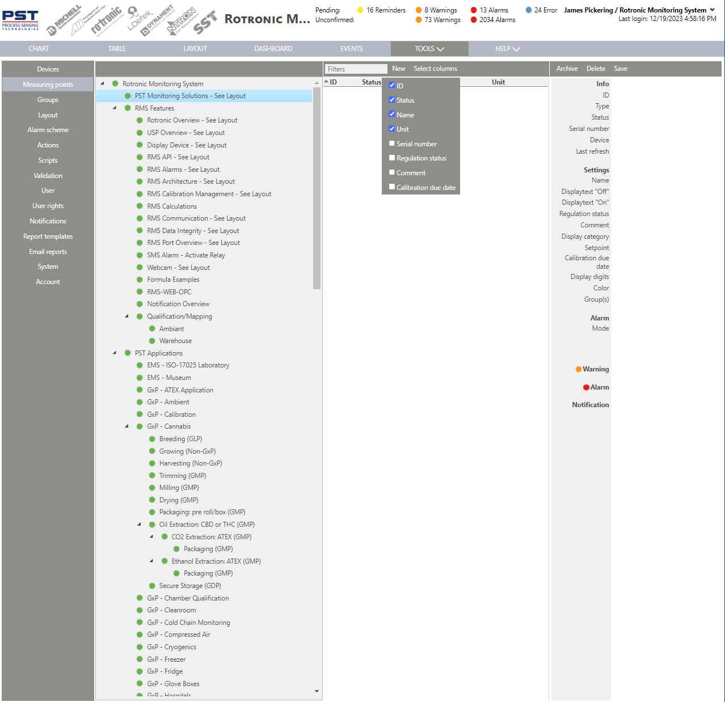Click the orange Warning indicator icon in details panel

point(579,369)
